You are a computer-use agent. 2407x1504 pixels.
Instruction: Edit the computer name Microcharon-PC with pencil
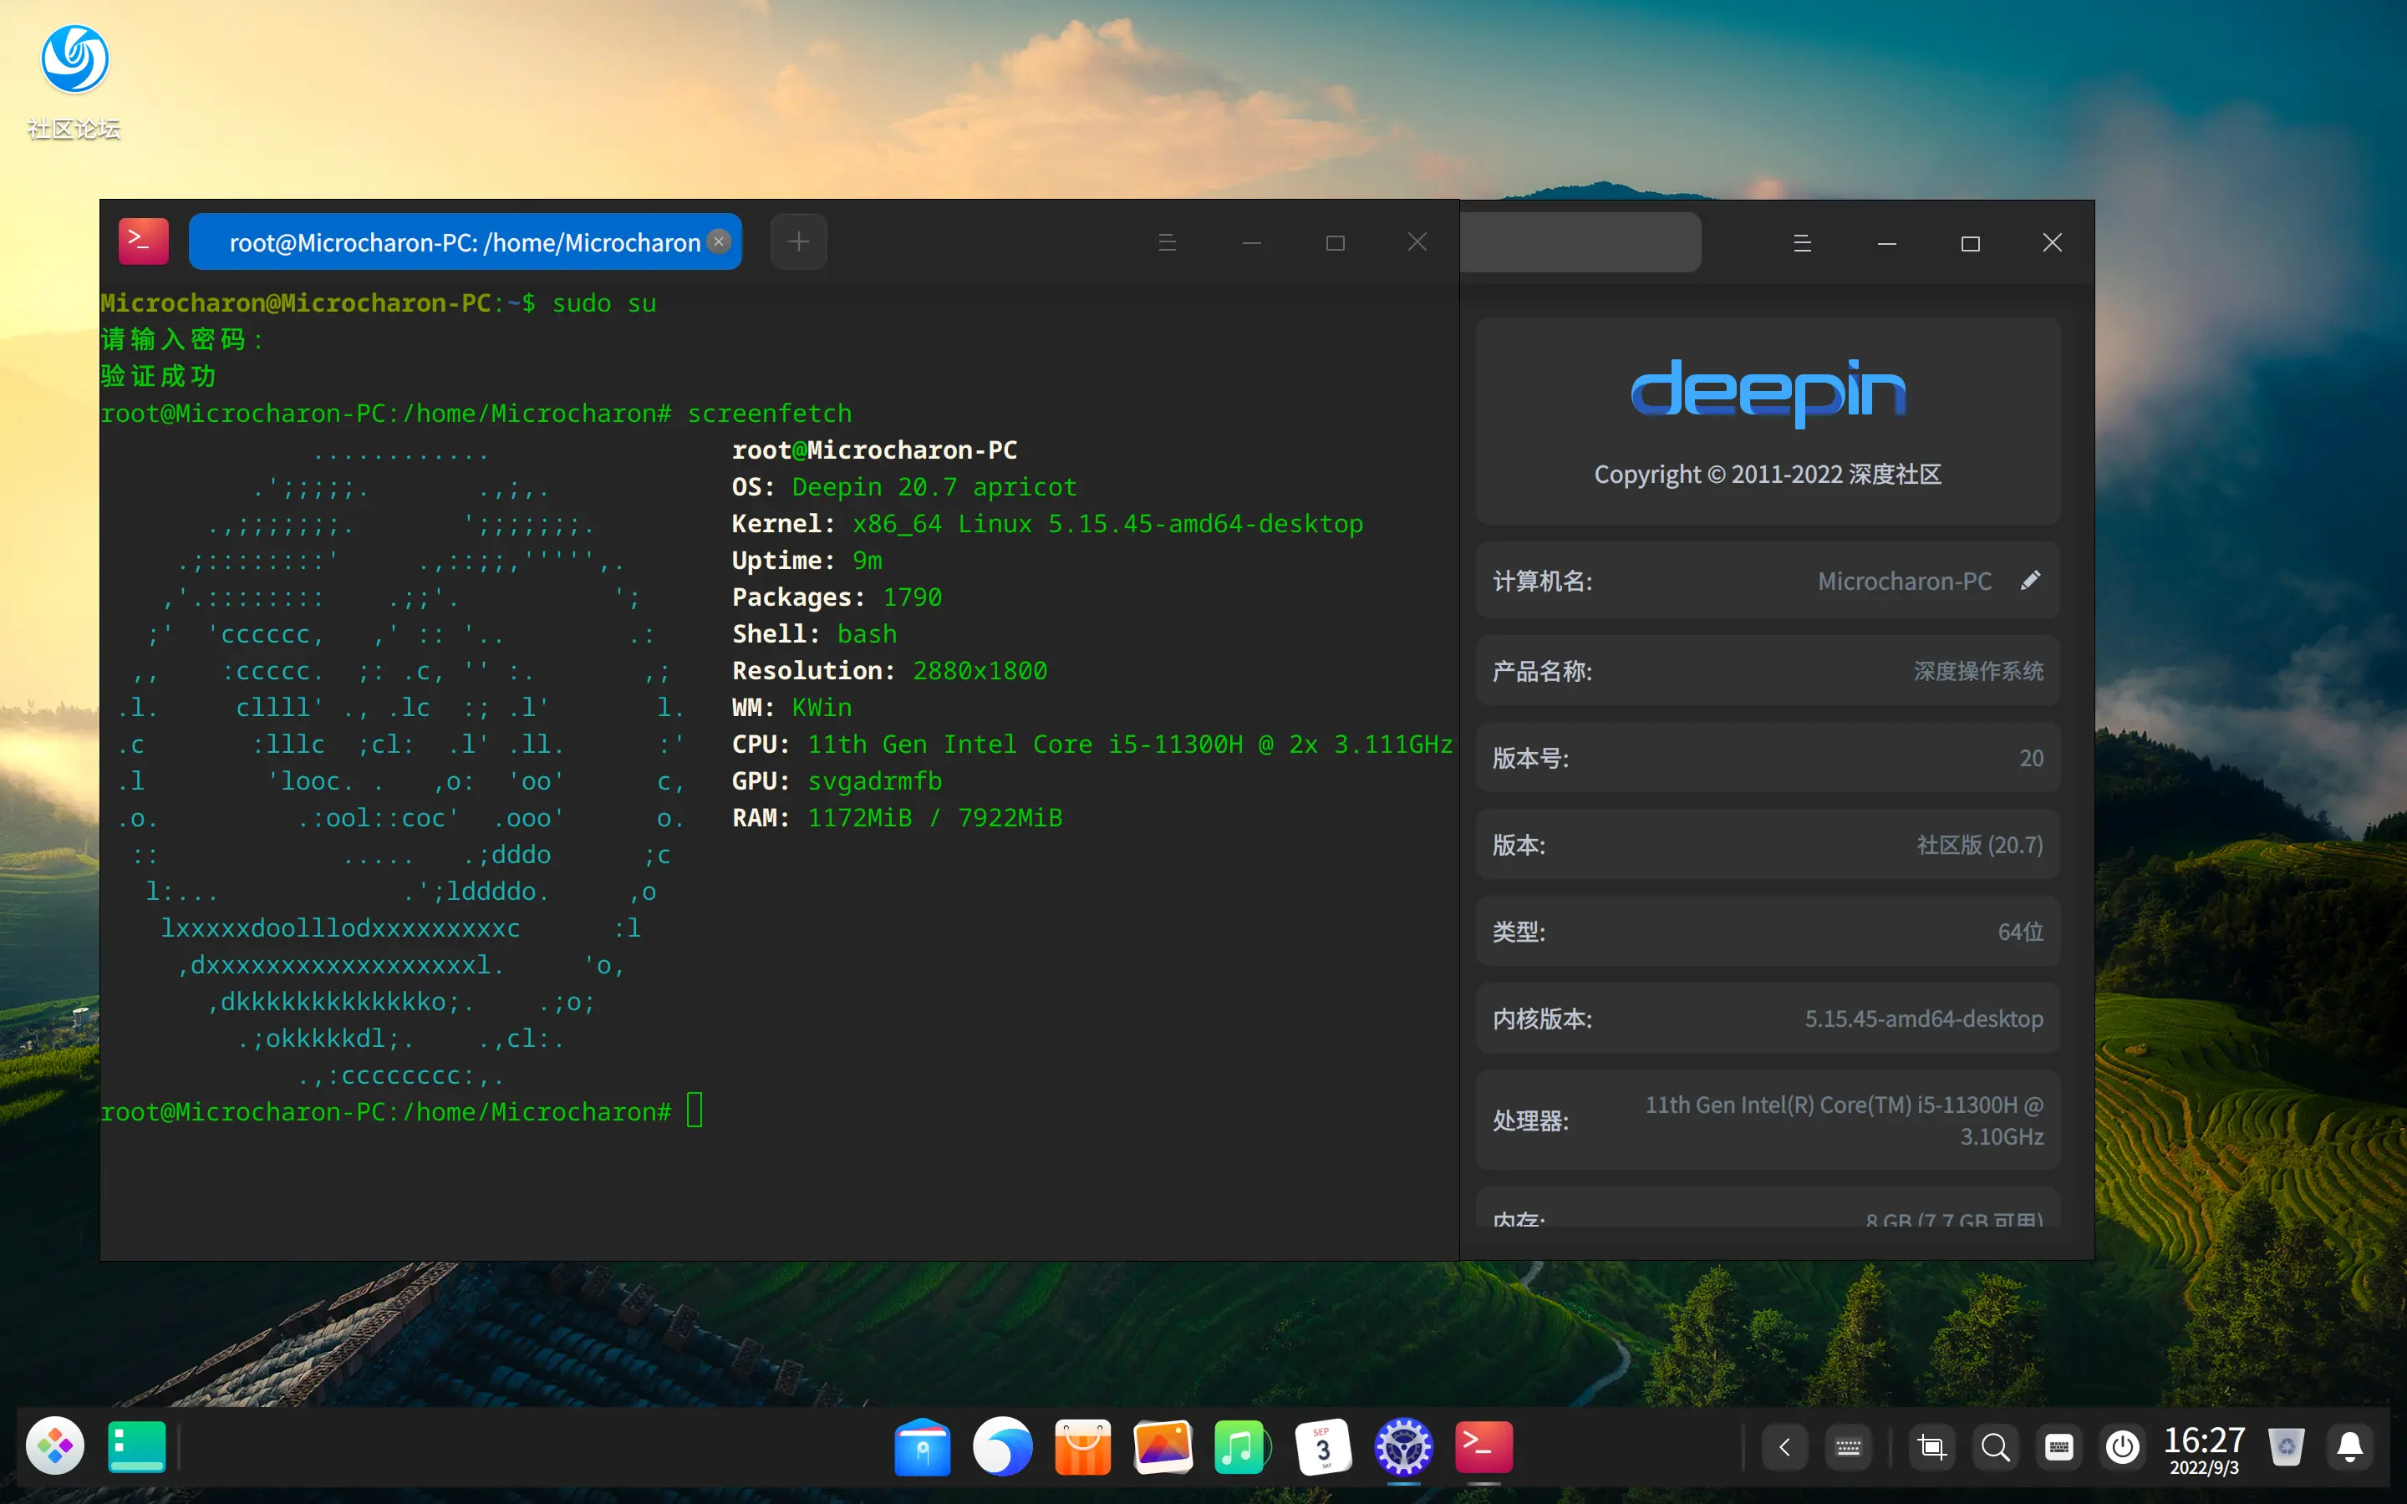tap(2030, 581)
